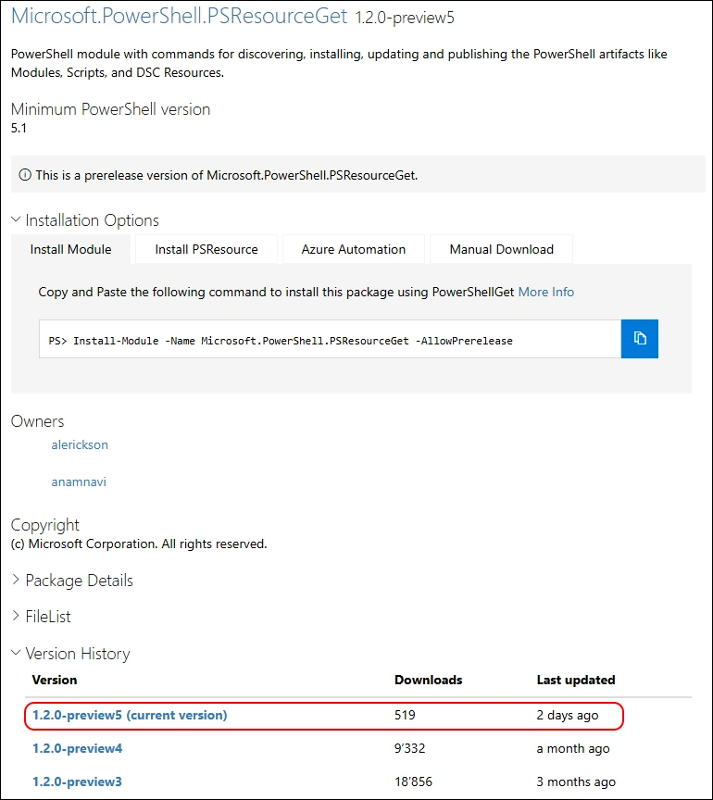Click the copy command icon button

tap(639, 339)
